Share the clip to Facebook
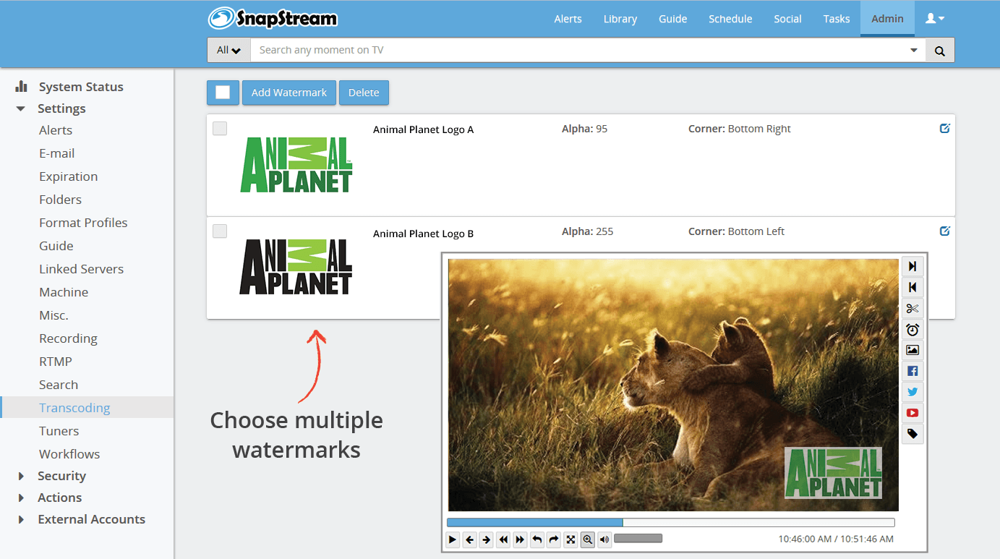The image size is (1000, 559). (913, 372)
